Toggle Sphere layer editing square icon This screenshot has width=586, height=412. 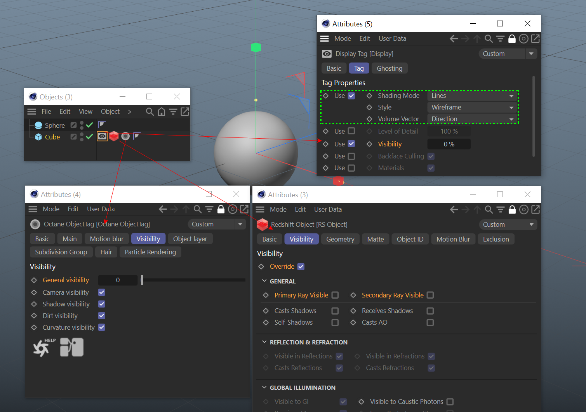(73, 125)
